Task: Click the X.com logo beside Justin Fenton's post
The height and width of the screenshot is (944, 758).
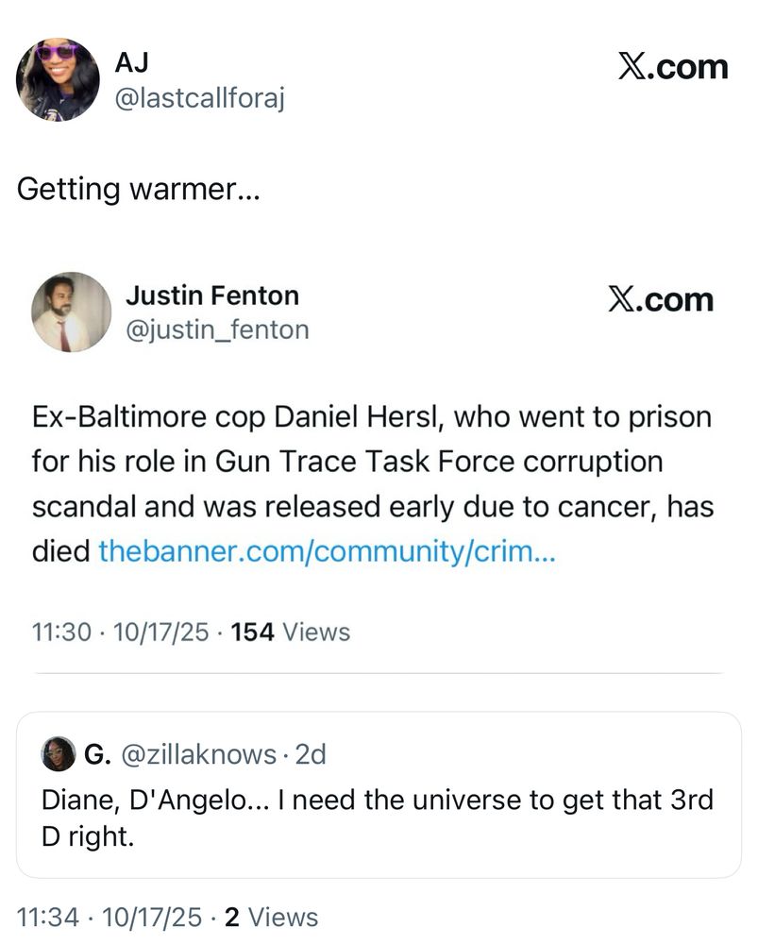Action: 661,300
